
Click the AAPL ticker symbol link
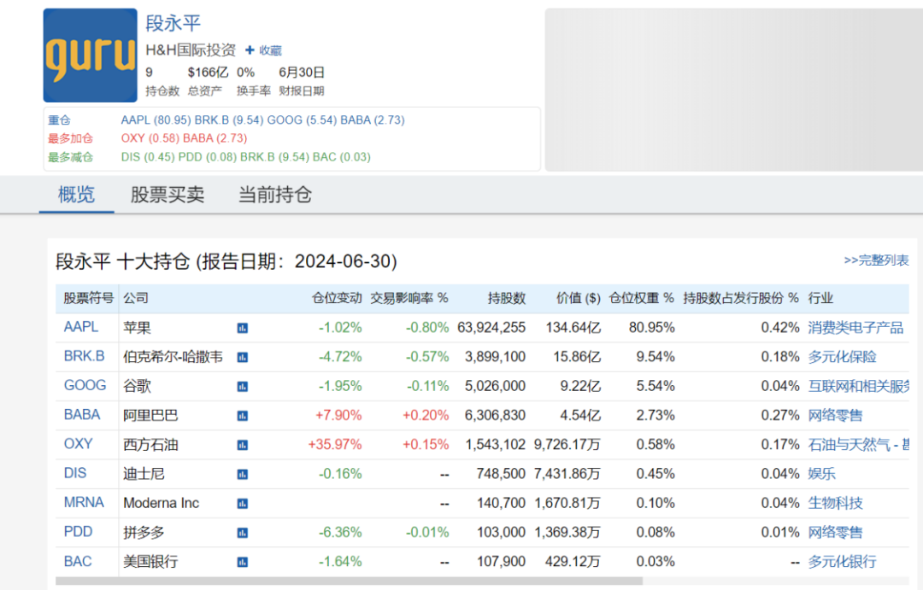81,327
